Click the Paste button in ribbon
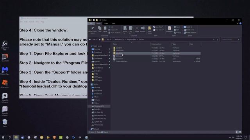250x140 pixels. coord(105,30)
